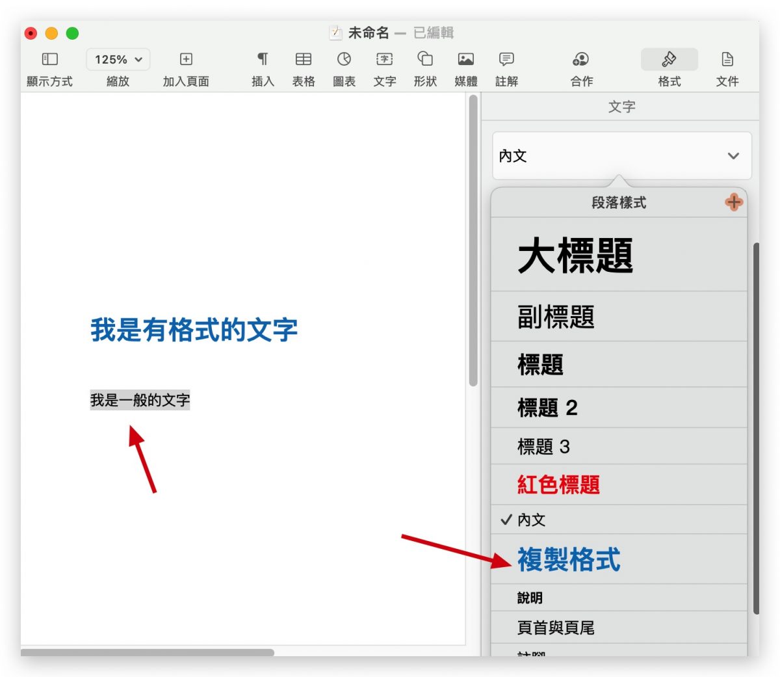The height and width of the screenshot is (677, 780).
Task: Insert a table with 表格 icon
Action: tap(304, 59)
